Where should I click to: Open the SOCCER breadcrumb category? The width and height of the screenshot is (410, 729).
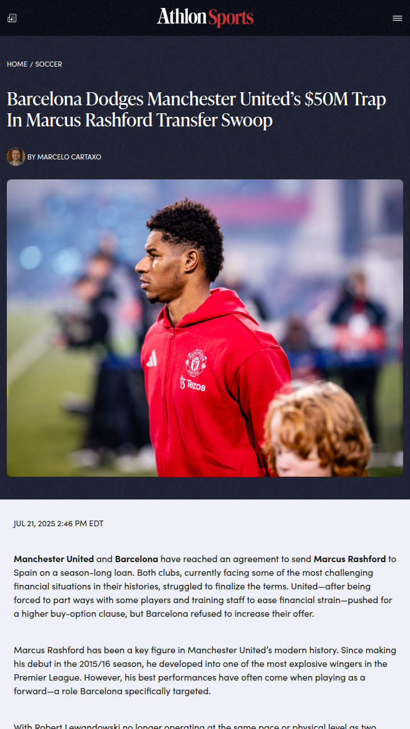pos(48,64)
